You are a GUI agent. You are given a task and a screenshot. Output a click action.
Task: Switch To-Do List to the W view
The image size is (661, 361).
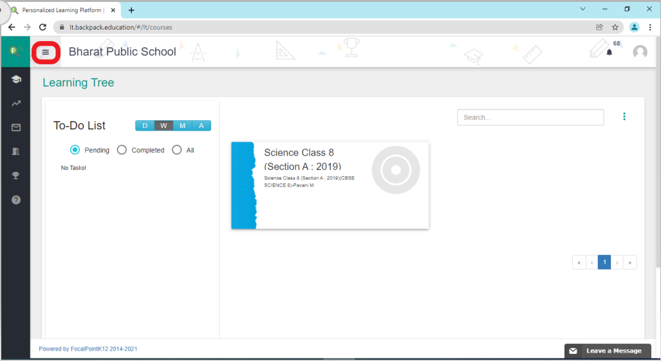[163, 125]
